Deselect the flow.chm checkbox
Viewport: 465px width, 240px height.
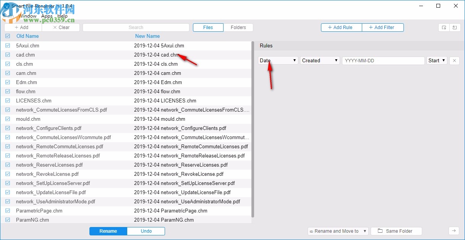click(x=8, y=91)
